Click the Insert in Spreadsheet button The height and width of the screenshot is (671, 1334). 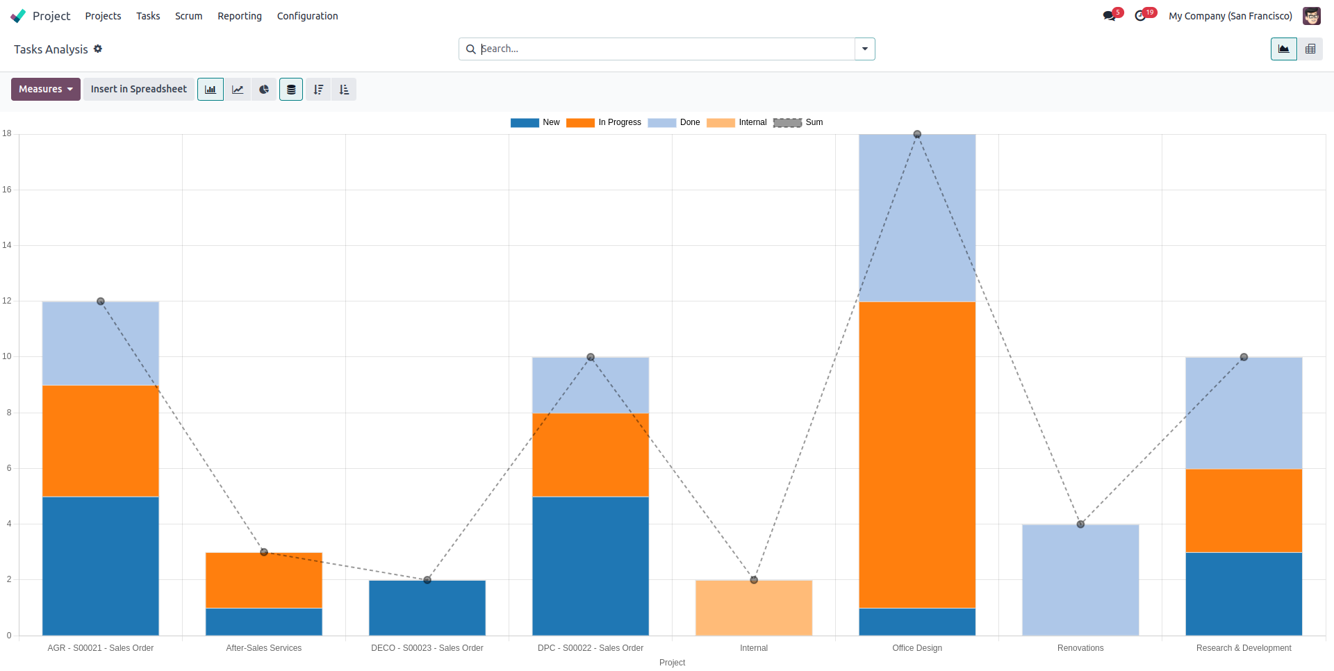point(138,89)
